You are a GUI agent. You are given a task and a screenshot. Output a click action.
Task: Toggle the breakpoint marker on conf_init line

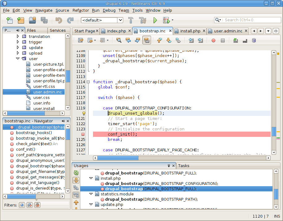83,134
